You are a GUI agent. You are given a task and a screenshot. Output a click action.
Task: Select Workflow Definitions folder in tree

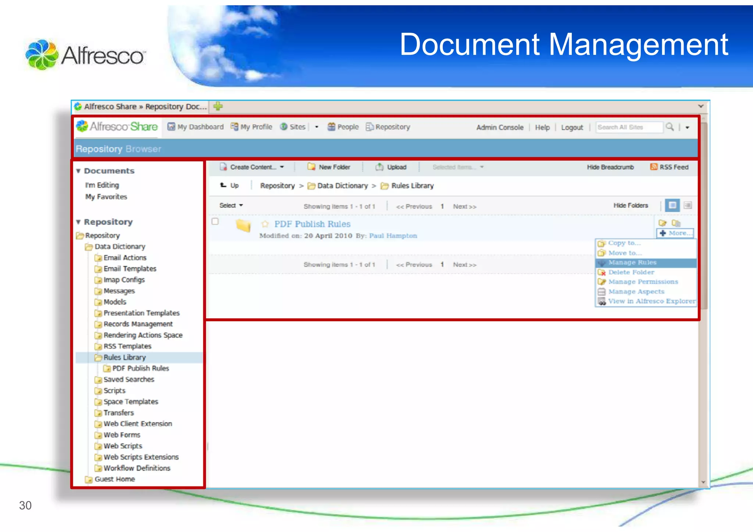pos(132,468)
